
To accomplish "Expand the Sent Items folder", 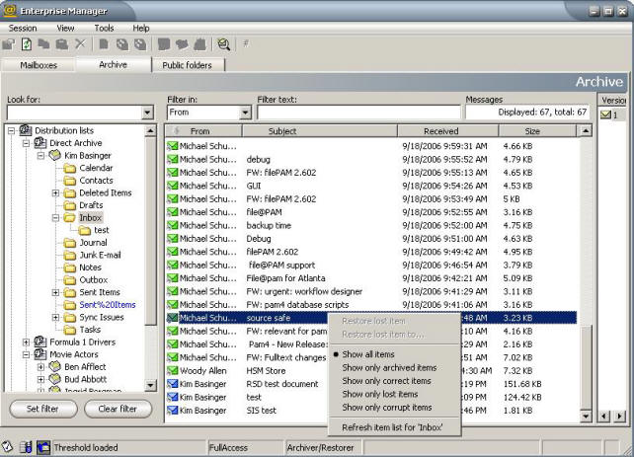I will tap(56, 292).
